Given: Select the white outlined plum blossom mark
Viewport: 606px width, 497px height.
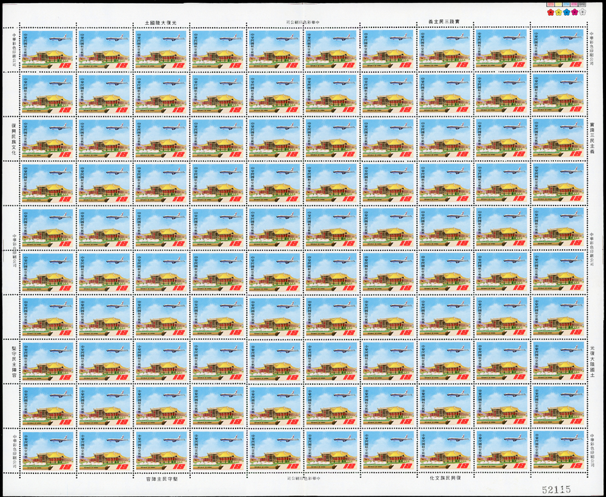Looking at the screenshot, I should (x=582, y=12).
